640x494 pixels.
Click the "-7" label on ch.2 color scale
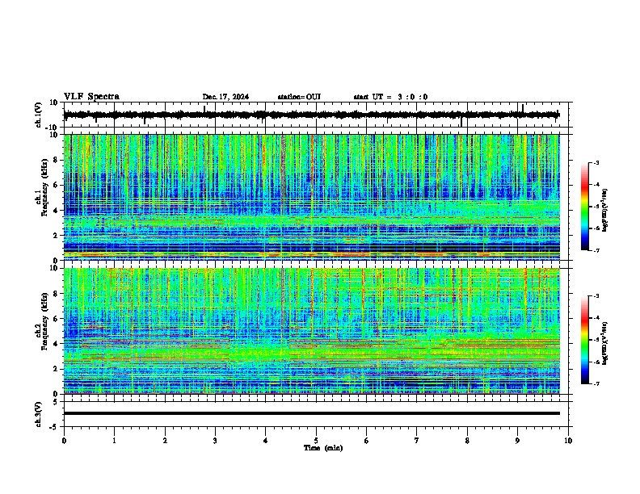tap(596, 384)
